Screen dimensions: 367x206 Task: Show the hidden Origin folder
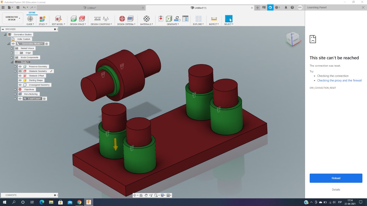click(17, 53)
